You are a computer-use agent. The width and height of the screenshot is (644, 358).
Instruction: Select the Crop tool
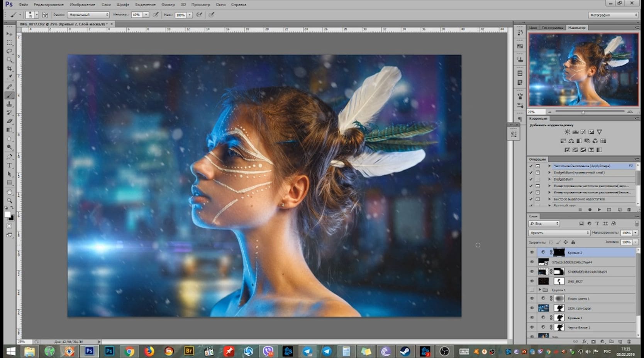point(10,69)
